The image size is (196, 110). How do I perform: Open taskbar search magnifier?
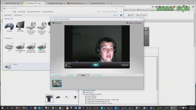point(7,108)
